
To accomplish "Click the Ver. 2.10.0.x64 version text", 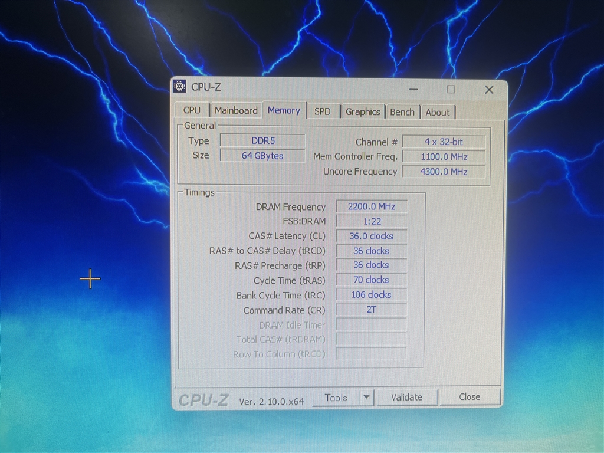I will pyautogui.click(x=271, y=402).
